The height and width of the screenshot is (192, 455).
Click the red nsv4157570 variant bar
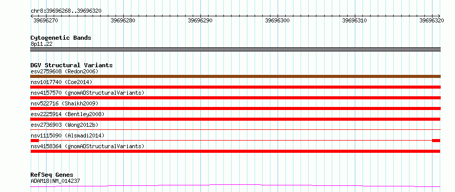[x=235, y=98]
